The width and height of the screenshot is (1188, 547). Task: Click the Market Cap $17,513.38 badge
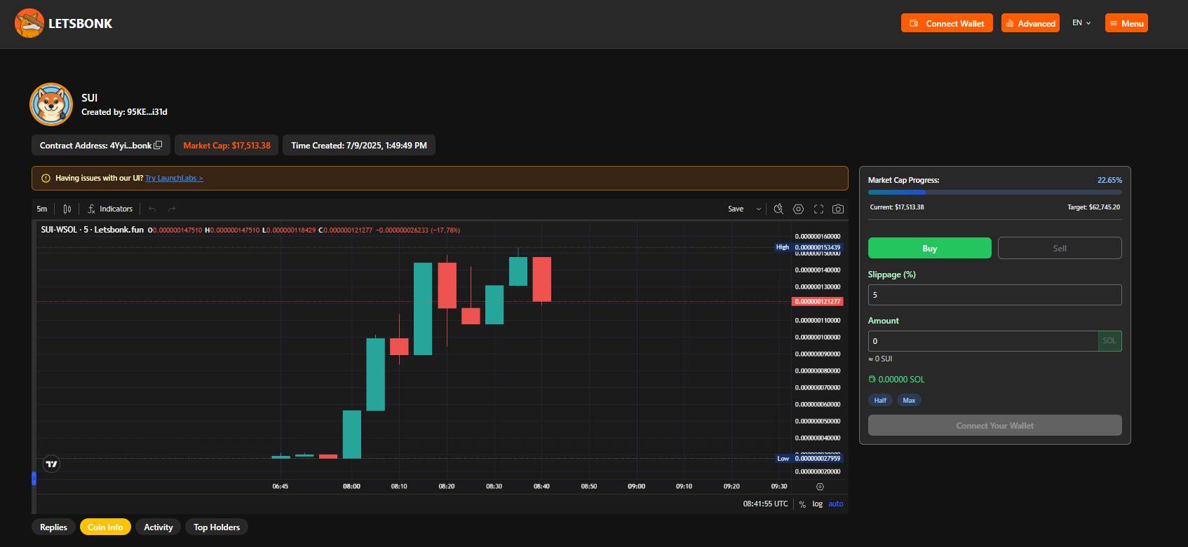227,145
